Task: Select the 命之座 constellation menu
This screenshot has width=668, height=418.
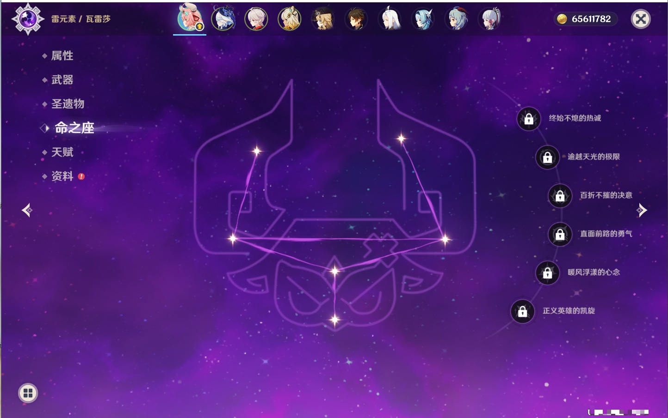Action: pyautogui.click(x=74, y=128)
